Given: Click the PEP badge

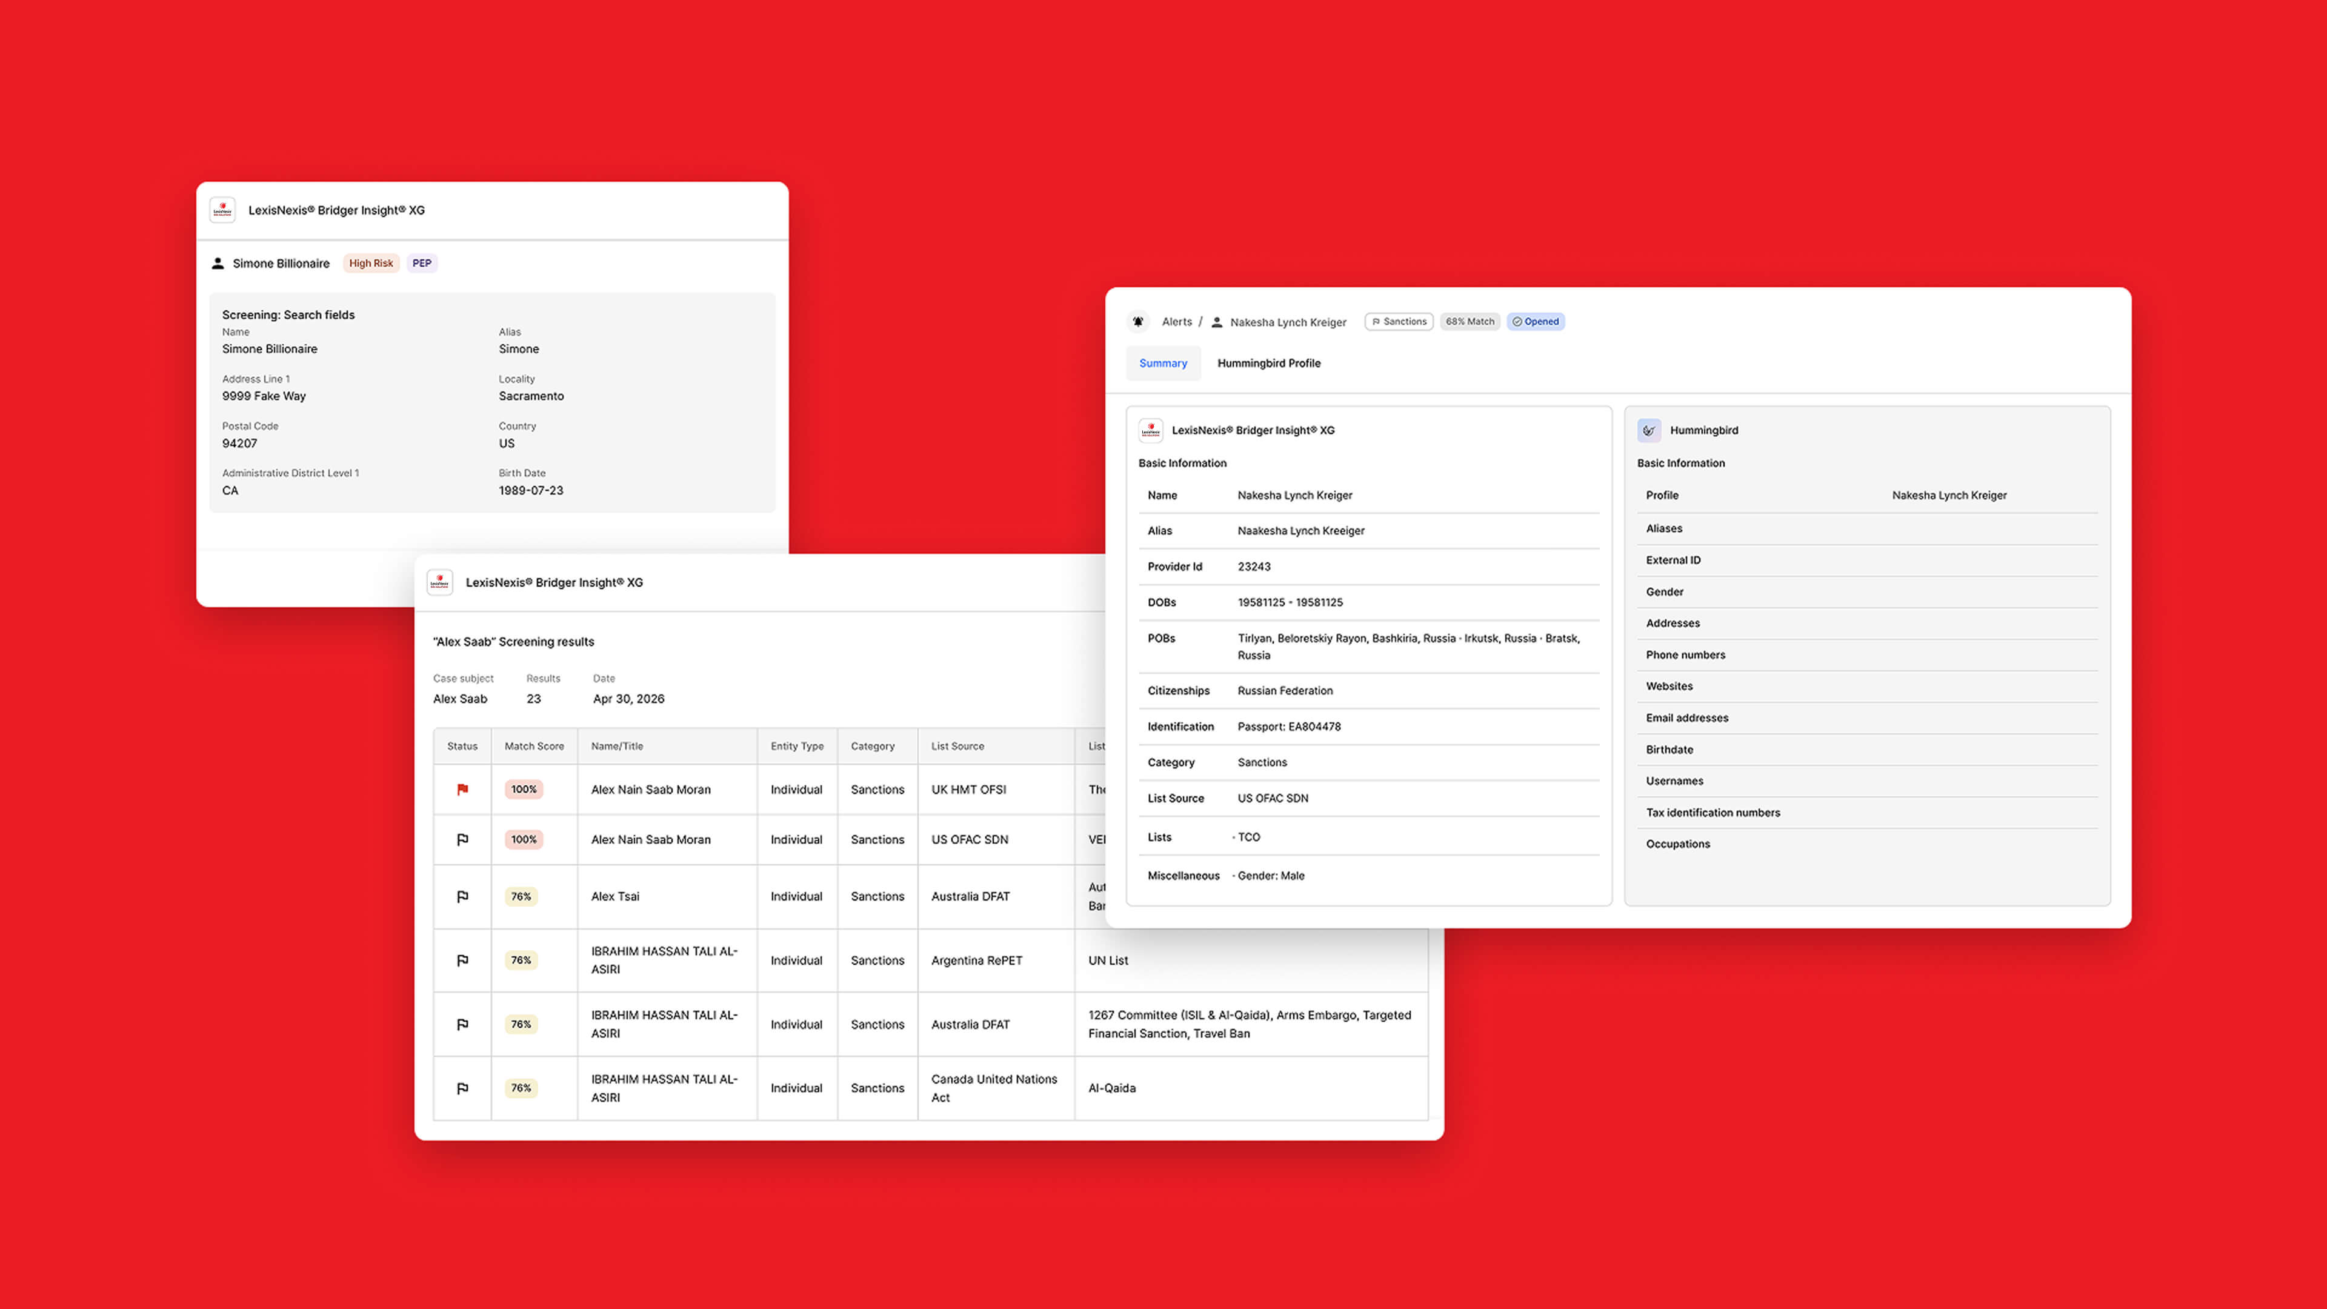Looking at the screenshot, I should pyautogui.click(x=422, y=264).
